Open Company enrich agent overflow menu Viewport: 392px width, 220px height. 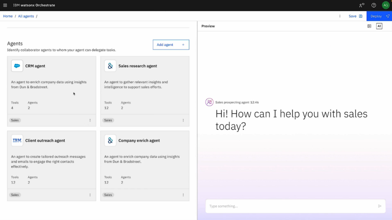point(183,195)
